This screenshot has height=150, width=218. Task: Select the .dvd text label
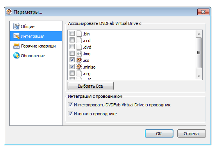[x=87, y=47]
